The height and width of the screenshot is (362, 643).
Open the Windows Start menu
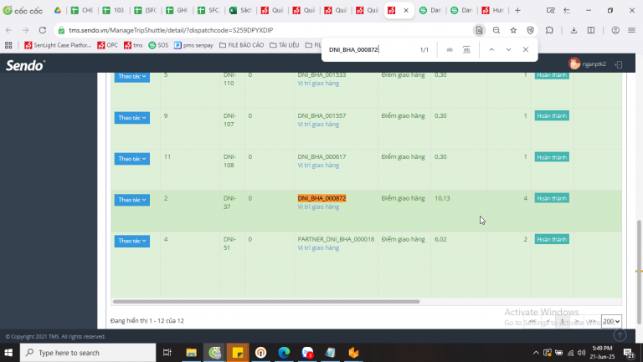coord(8,353)
